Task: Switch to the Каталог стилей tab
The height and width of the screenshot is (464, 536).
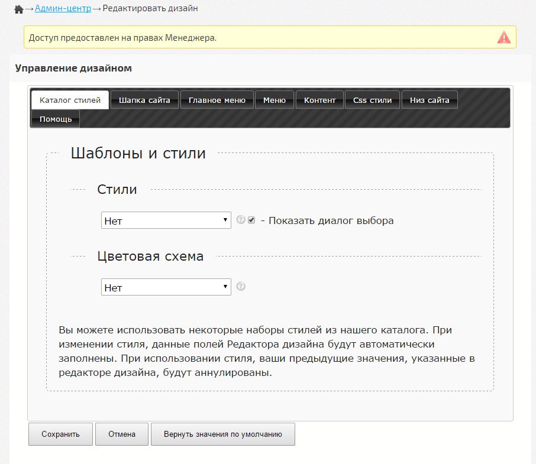Action: 70,100
